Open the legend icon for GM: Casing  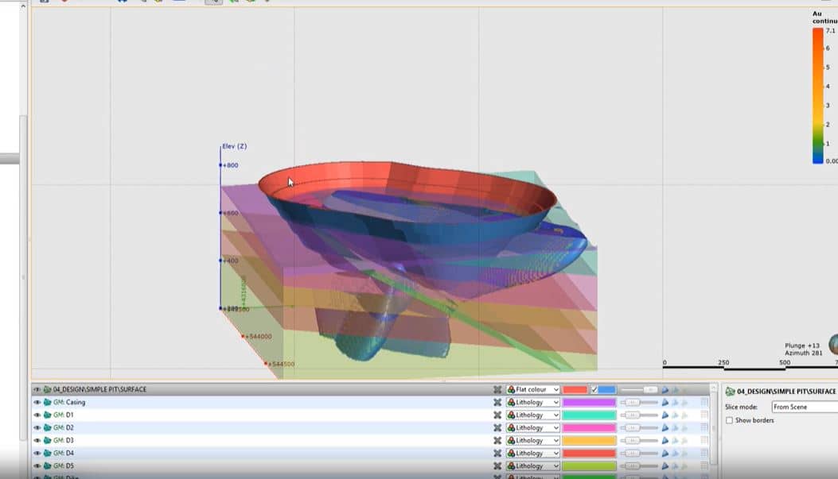click(704, 403)
